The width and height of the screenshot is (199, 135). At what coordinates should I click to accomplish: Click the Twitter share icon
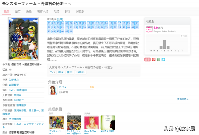click(x=163, y=59)
